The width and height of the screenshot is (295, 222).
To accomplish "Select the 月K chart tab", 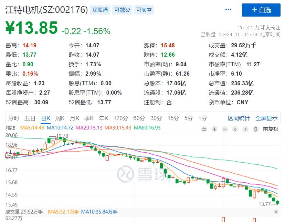I will pos(74,118).
